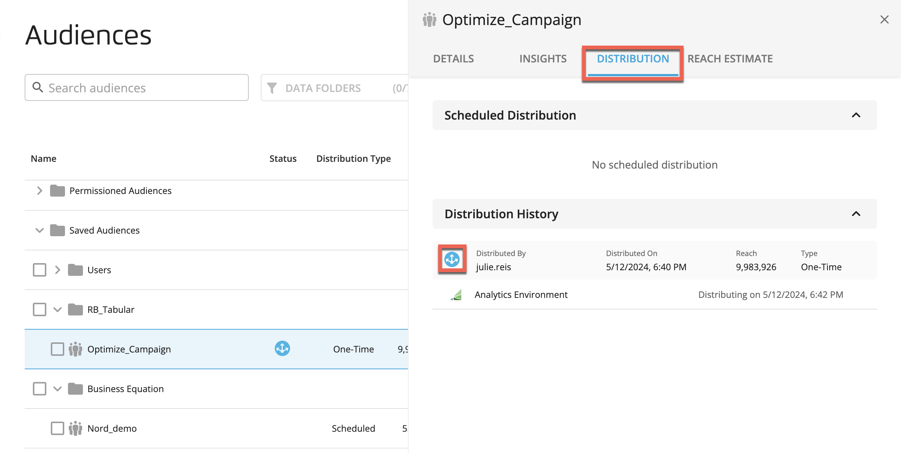The width and height of the screenshot is (901, 453).
Task: Click the Permissioned Audiences folder name
Action: click(120, 191)
